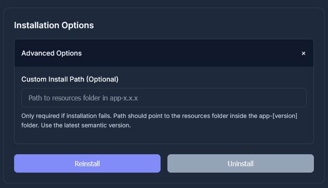Click the Installation Options heading

coord(54,25)
